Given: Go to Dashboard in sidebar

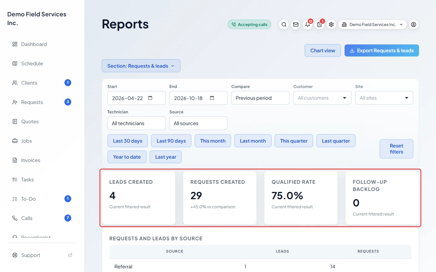Looking at the screenshot, I should [42, 44].
